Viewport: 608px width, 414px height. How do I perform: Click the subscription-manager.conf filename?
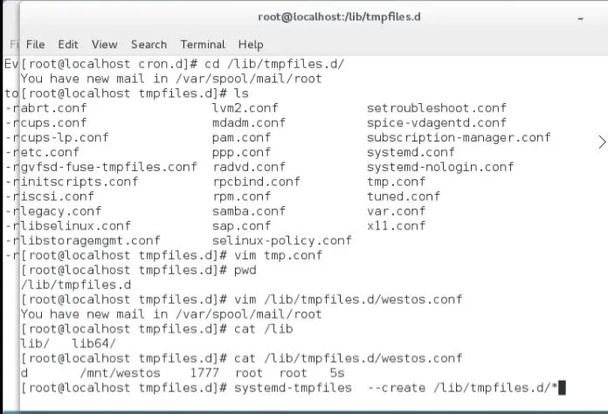459,137
